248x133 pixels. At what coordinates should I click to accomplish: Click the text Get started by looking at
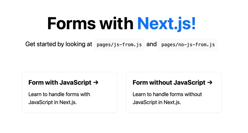point(59,44)
